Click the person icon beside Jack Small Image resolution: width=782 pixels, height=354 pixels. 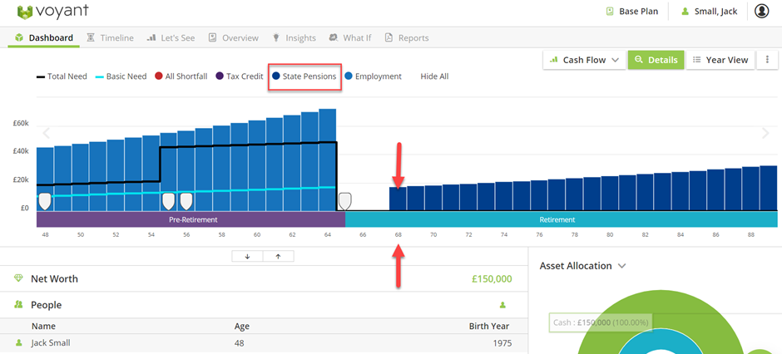19,343
